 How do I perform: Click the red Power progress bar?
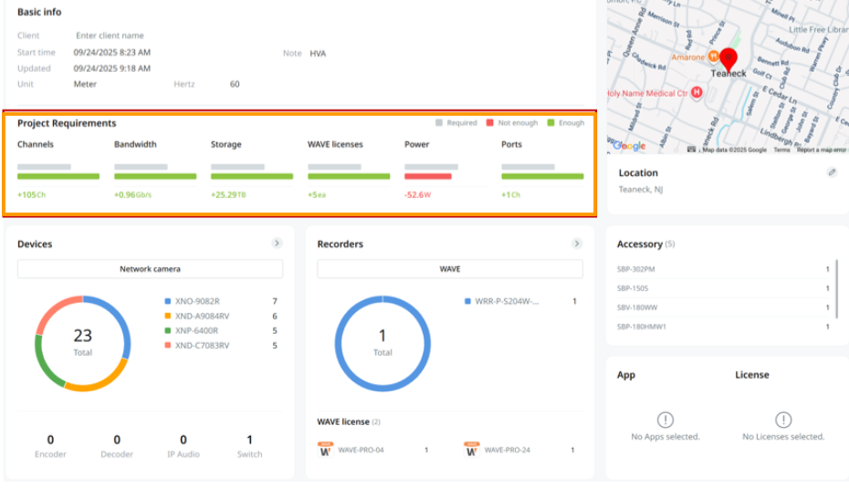coord(428,176)
